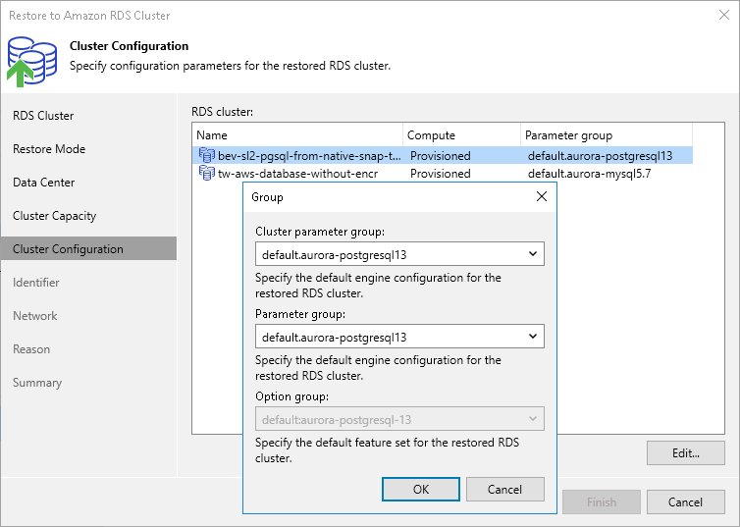Open the Data Center step
The width and height of the screenshot is (740, 527).
(x=44, y=183)
